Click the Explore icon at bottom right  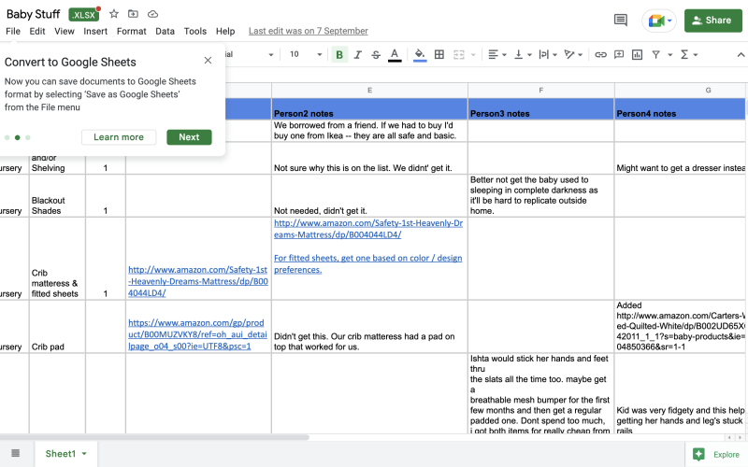(698, 454)
